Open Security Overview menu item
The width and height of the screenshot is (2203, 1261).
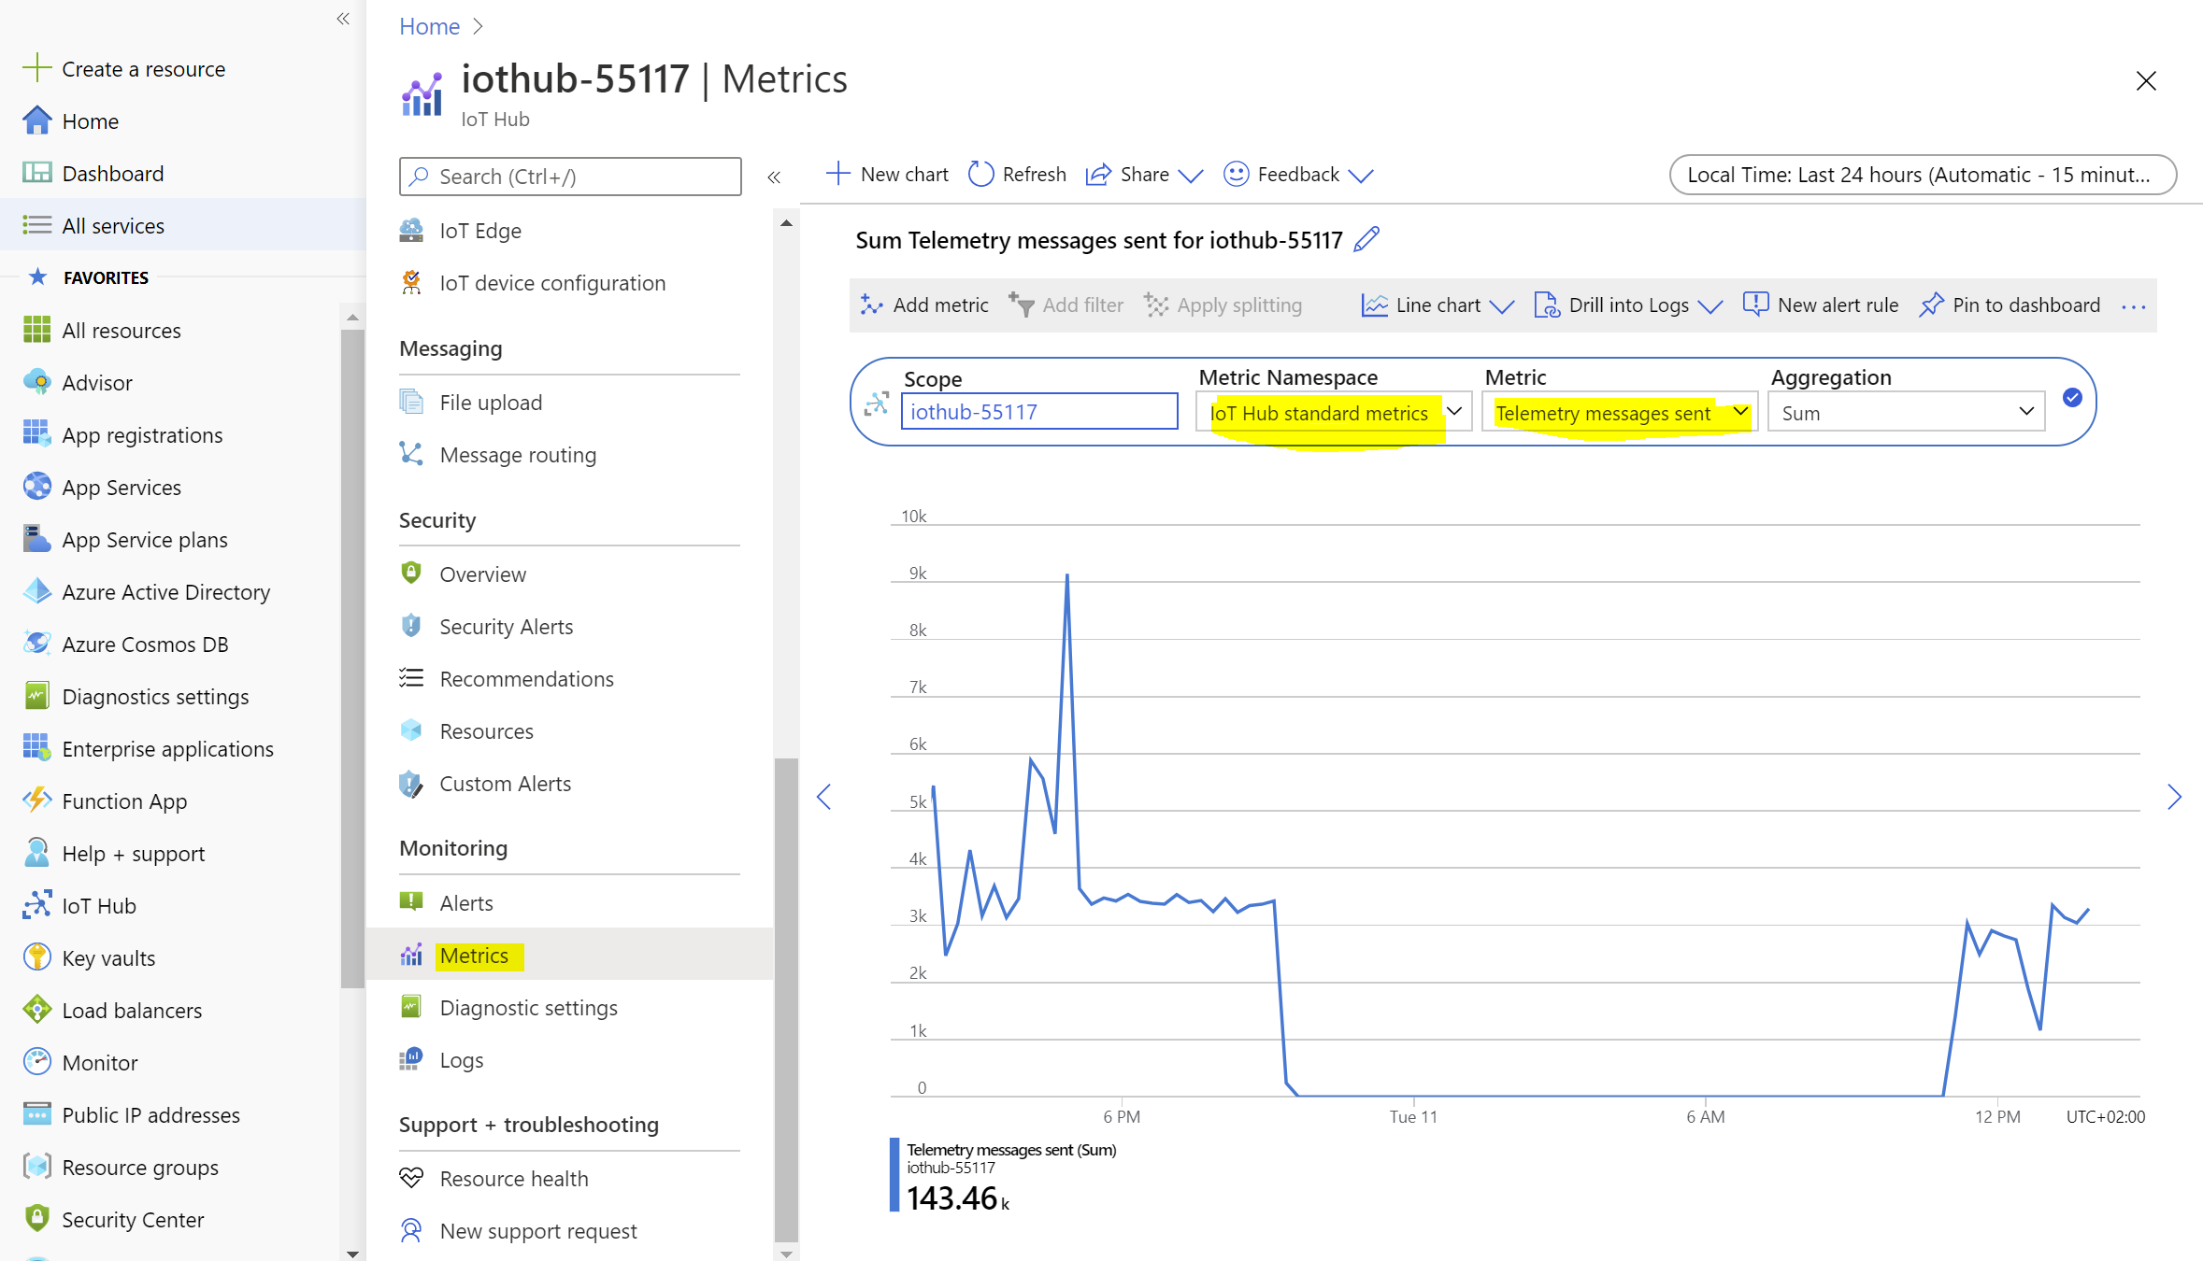[x=482, y=574]
